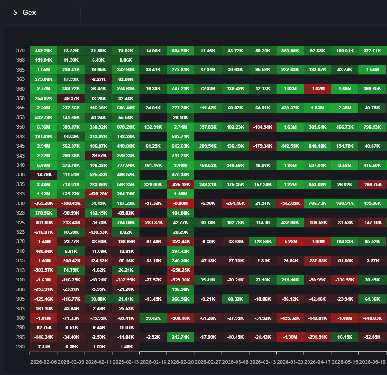Click the -296.75K cell at strike 335
This screenshot has height=375, width=387.
[x=372, y=184]
